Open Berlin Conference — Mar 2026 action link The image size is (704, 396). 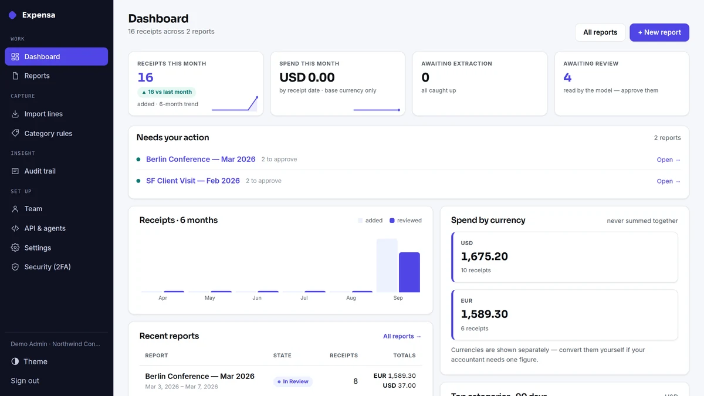point(201,159)
